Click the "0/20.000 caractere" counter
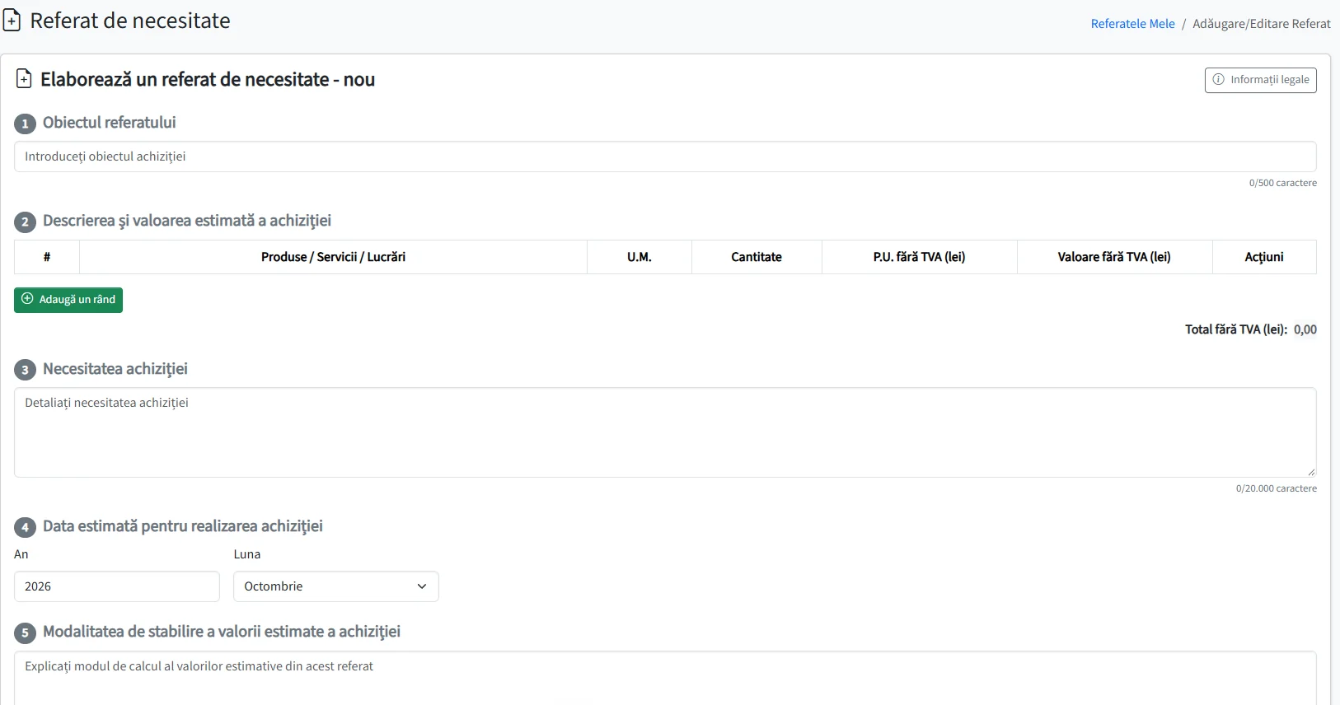 click(1276, 488)
